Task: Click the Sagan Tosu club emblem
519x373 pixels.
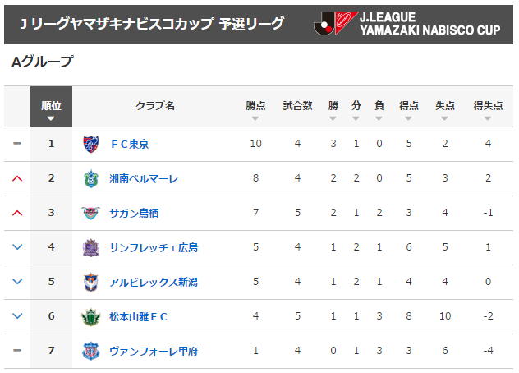Action: 90,214
